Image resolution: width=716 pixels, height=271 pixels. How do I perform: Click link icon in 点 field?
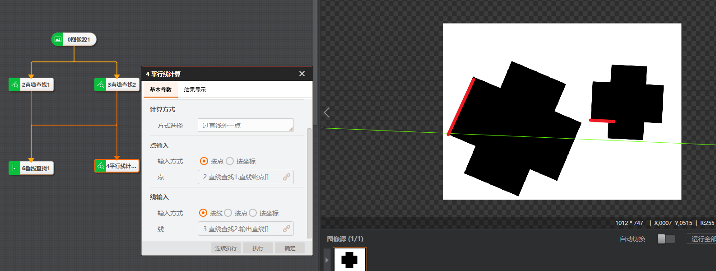(287, 177)
